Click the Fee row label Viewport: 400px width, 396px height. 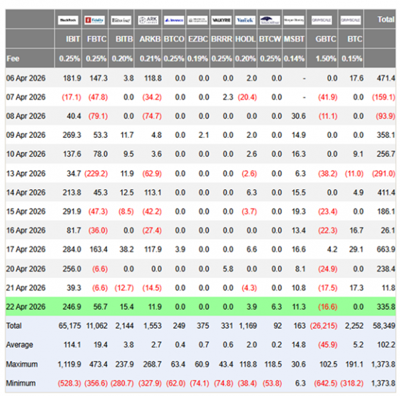pyautogui.click(x=13, y=59)
